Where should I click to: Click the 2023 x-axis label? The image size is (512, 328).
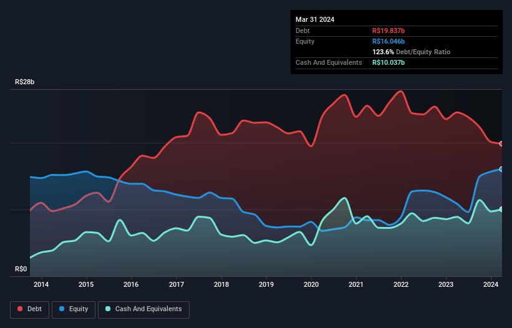446,284
